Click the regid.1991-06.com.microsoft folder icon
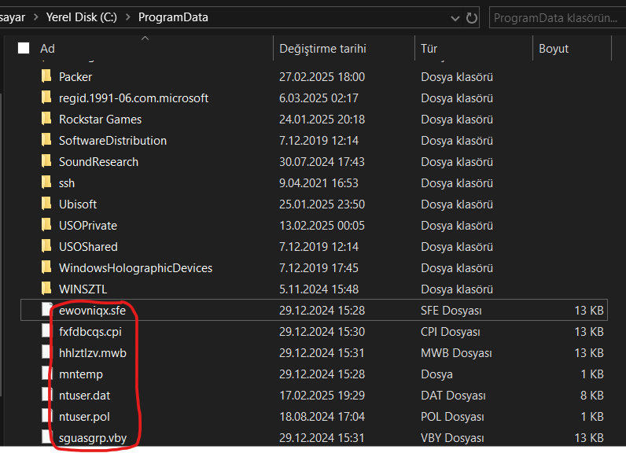This screenshot has width=626, height=453. click(x=46, y=97)
